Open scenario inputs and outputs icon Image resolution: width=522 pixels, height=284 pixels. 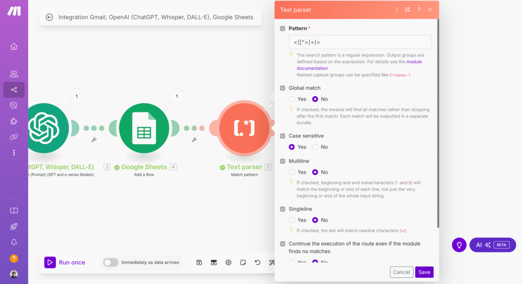214,263
